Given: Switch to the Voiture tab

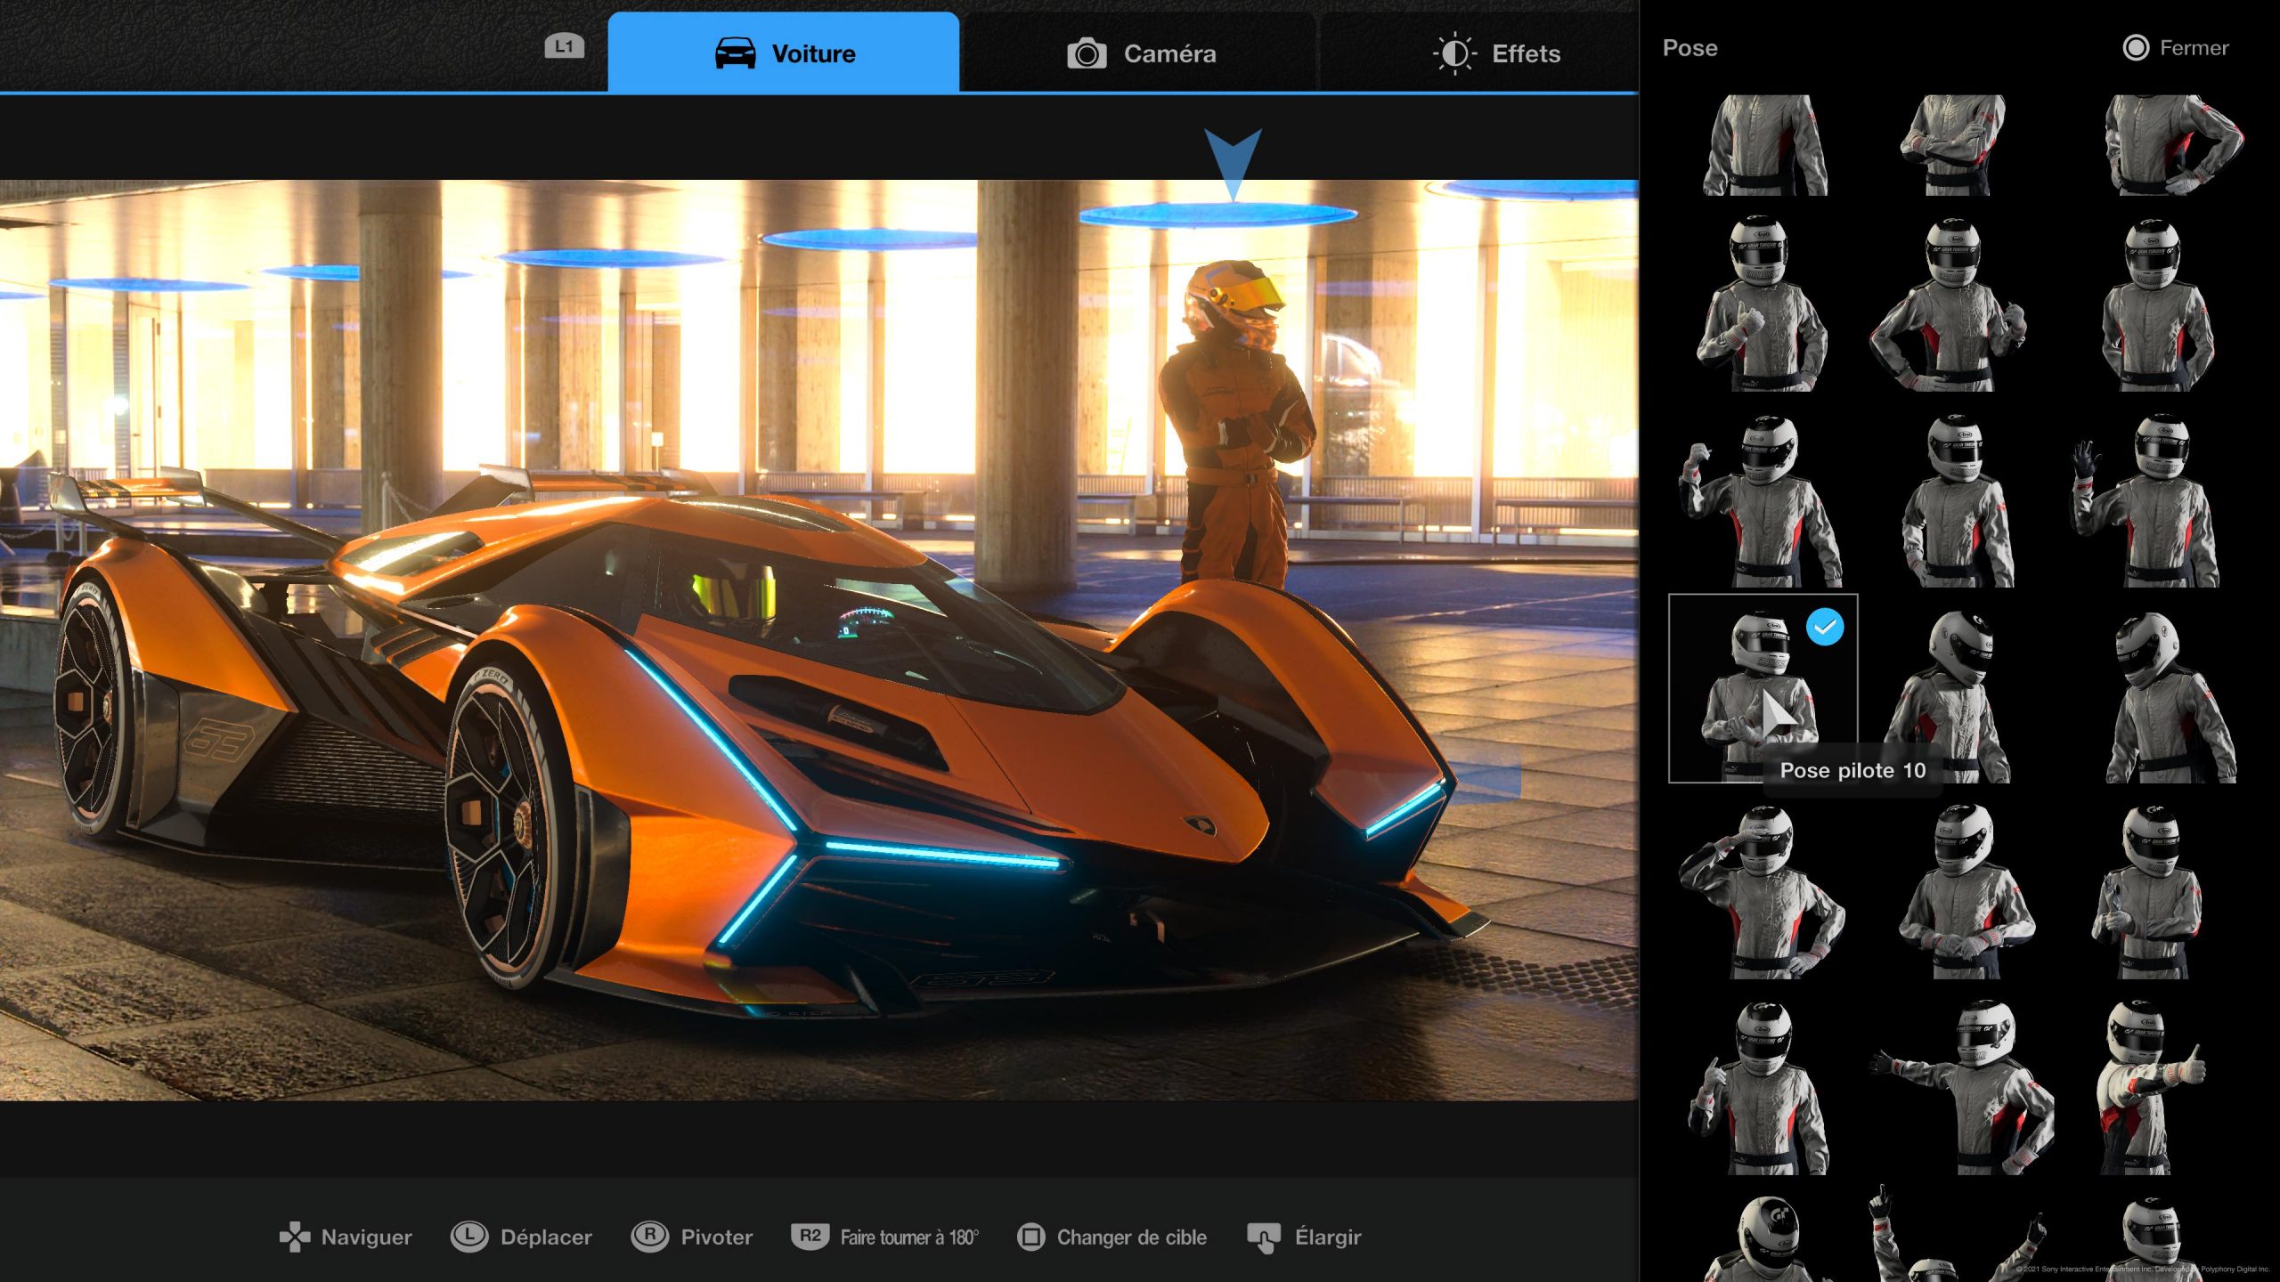Looking at the screenshot, I should coord(783,53).
